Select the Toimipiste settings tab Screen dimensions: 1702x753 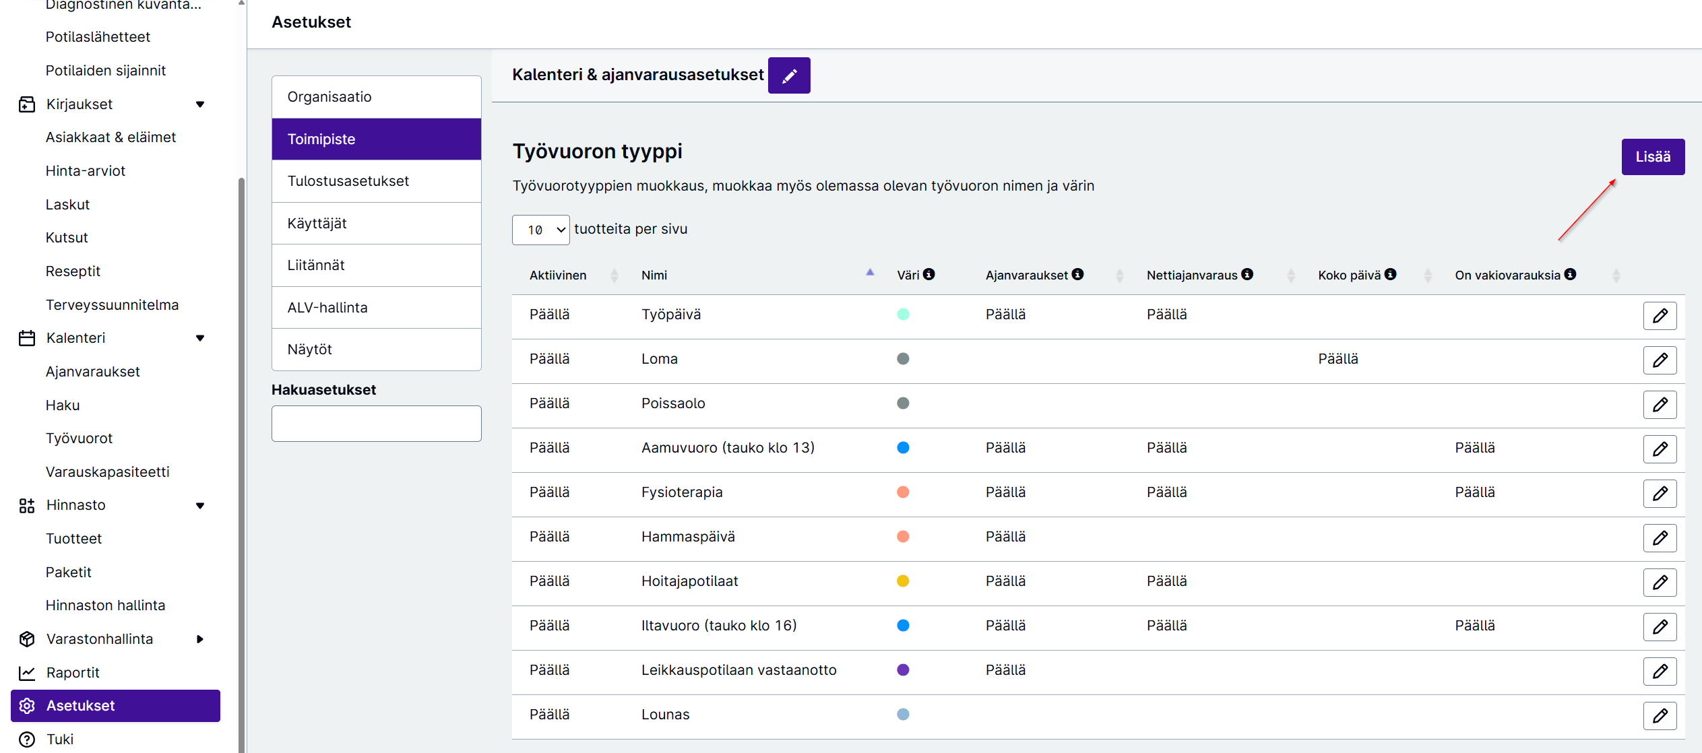coord(376,139)
